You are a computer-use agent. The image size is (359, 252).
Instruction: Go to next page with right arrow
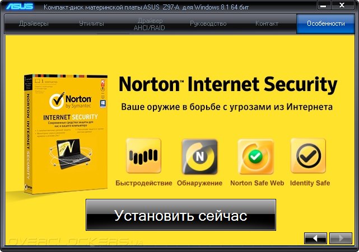[341, 238]
